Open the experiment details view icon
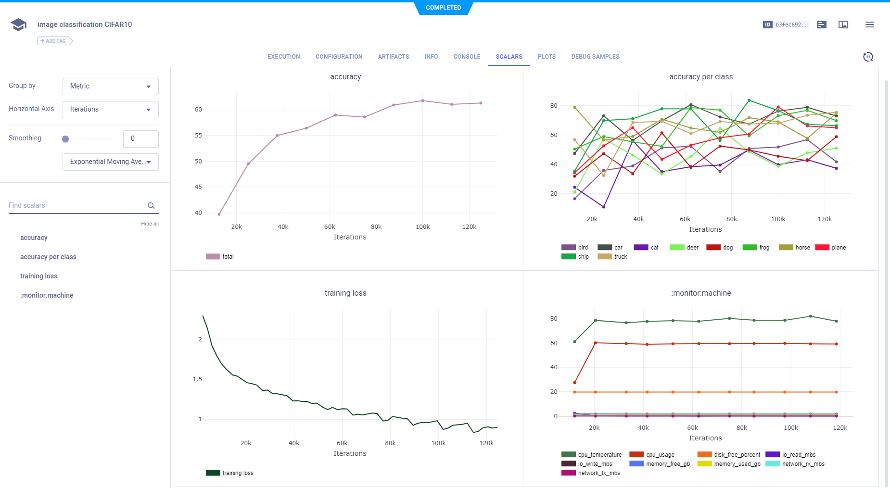This screenshot has height=488, width=890. tap(822, 25)
